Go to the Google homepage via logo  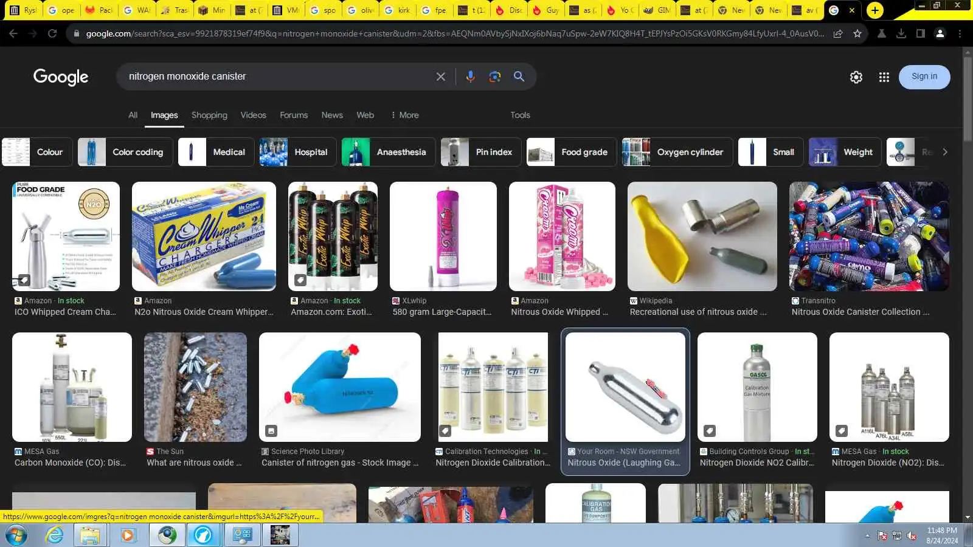coord(61,77)
